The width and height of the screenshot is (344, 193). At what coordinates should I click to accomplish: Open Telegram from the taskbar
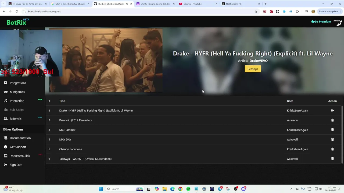coord(220,189)
